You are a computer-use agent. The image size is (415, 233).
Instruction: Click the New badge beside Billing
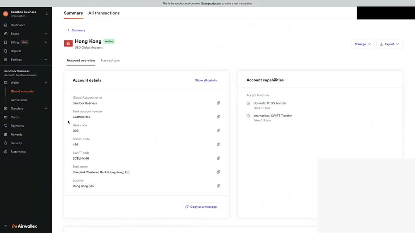pos(24,42)
